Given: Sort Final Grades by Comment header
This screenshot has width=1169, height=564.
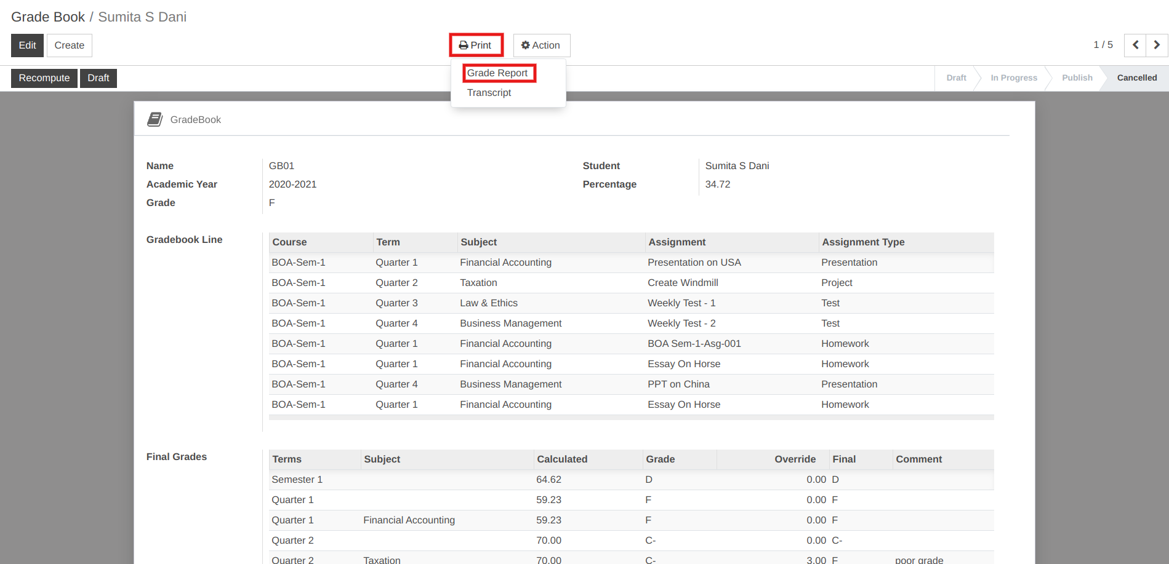Looking at the screenshot, I should (x=943, y=459).
